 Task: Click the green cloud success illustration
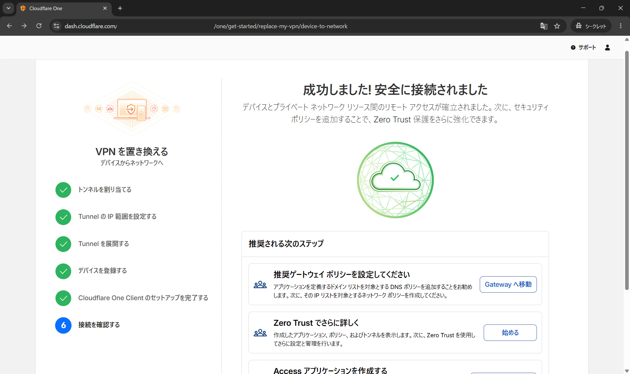click(395, 180)
